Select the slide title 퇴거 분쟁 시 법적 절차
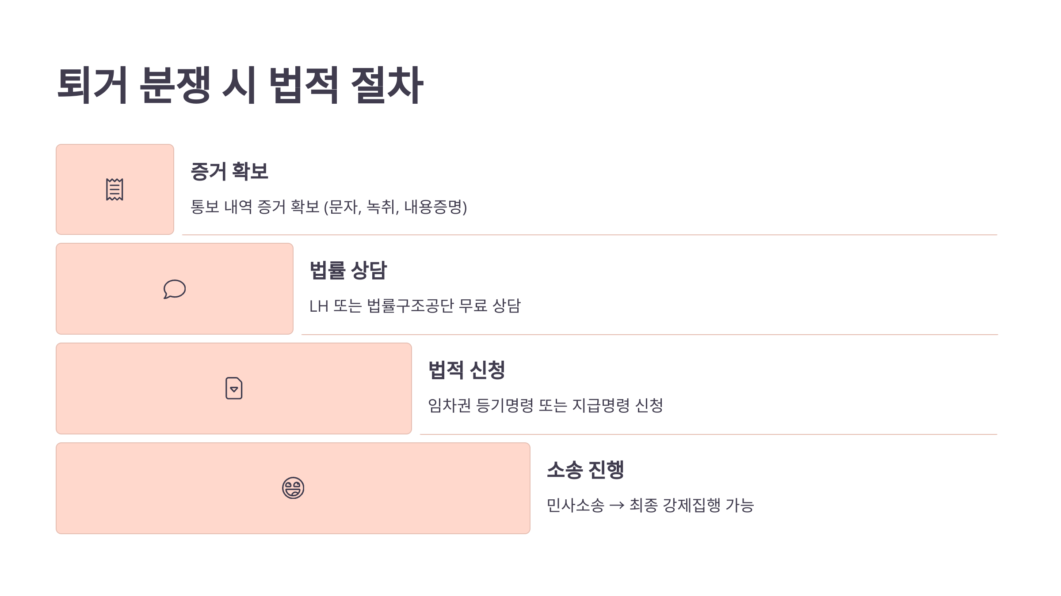The width and height of the screenshot is (1061, 596). pos(240,85)
